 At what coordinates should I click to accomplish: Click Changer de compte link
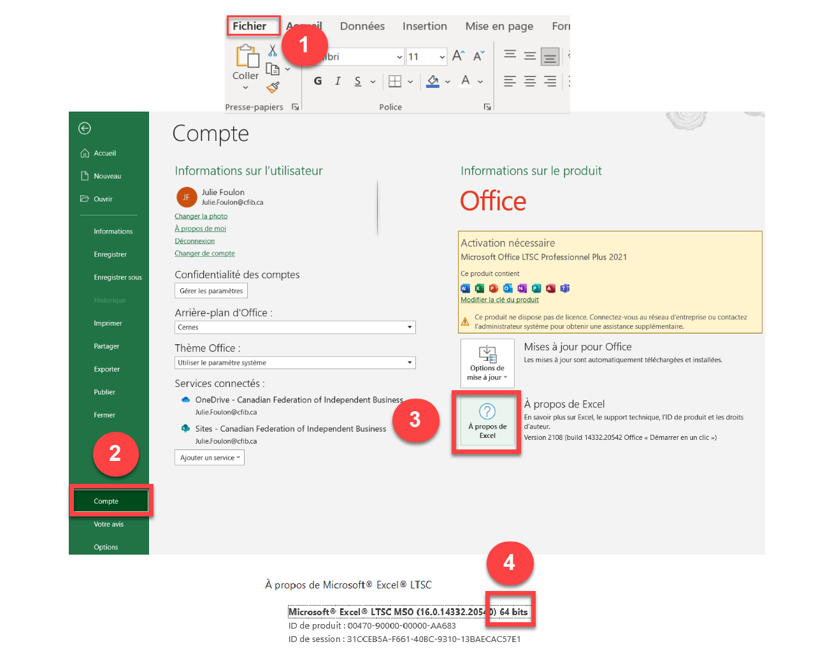[x=204, y=253]
